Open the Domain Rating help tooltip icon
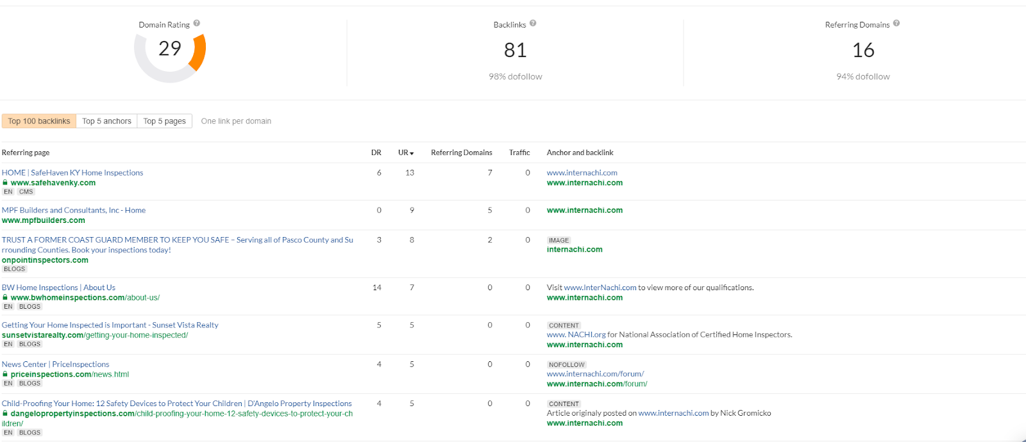The width and height of the screenshot is (1026, 442). [197, 23]
